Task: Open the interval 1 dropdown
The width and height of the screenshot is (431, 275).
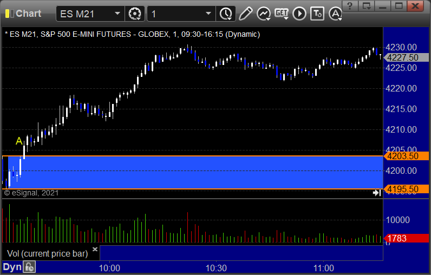Action: [x=208, y=14]
